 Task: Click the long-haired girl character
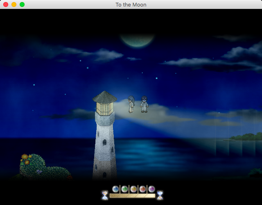click(x=131, y=104)
